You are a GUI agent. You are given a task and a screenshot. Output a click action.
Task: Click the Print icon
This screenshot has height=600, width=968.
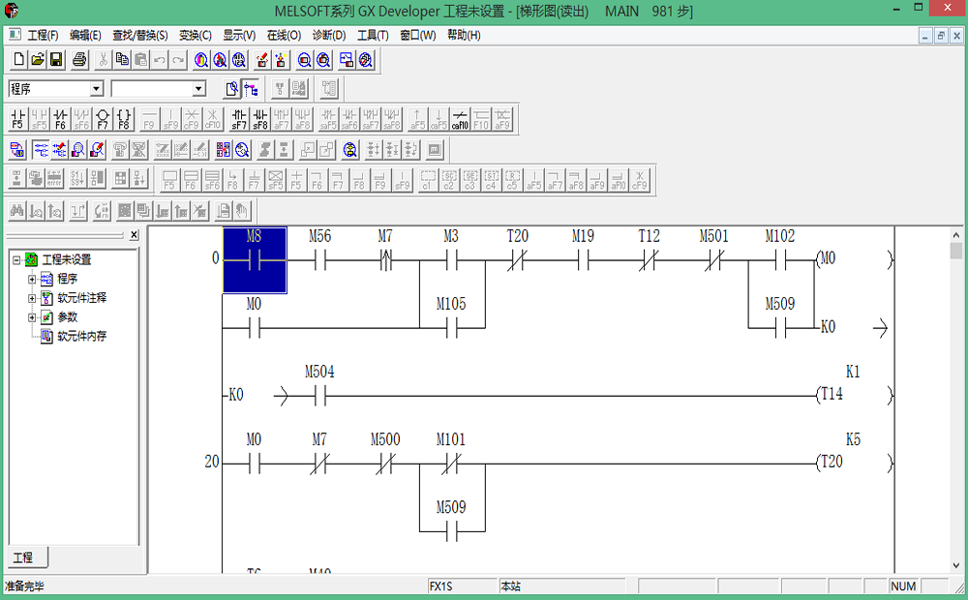[x=79, y=60]
